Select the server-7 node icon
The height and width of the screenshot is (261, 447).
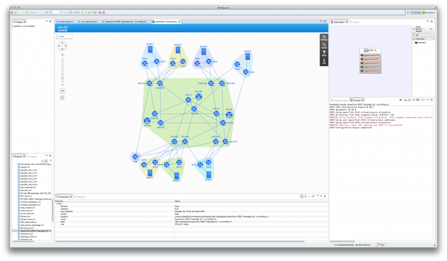tap(151, 50)
